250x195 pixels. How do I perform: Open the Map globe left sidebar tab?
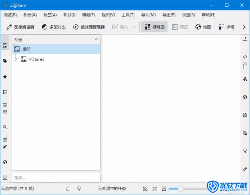tap(5, 162)
